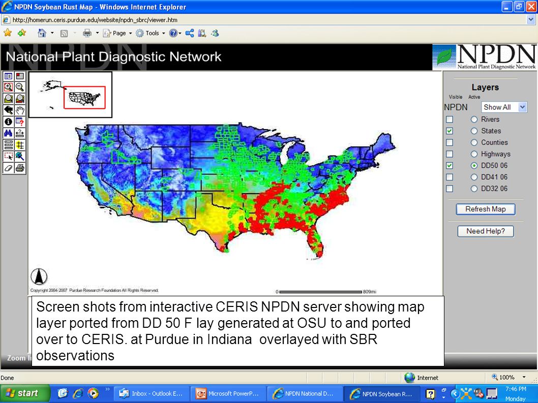Set DD32 06 as the active layer
538x403 pixels.
pyautogui.click(x=474, y=189)
